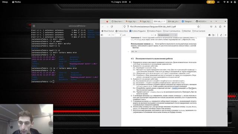Viewport: 238px width, 134px height.
Task: Click the power icon in the system tray
Action: pos(235,2)
